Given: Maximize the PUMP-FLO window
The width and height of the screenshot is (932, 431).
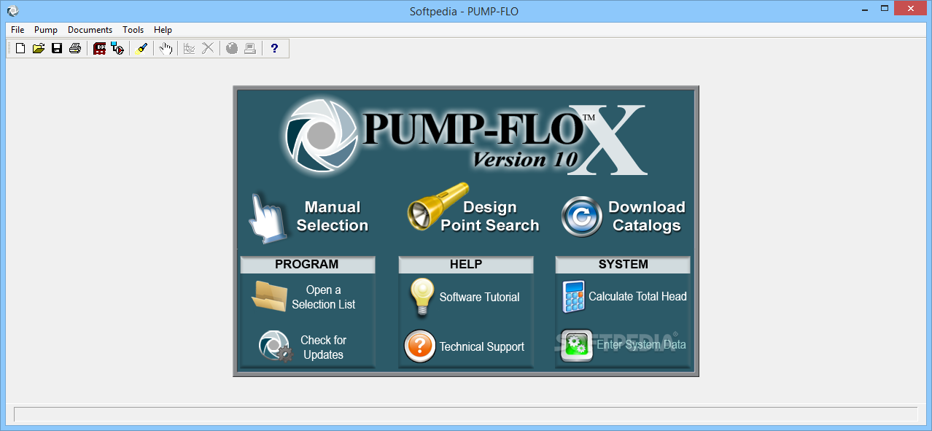Looking at the screenshot, I should click(884, 8).
